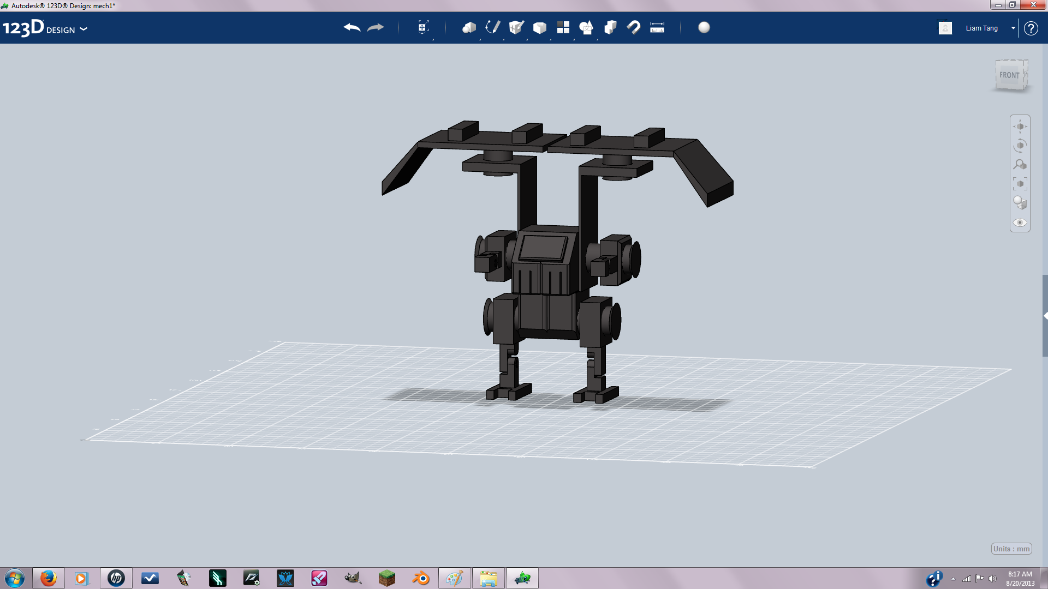The height and width of the screenshot is (589, 1048).
Task: Click the Fit view icon on the right sidebar
Action: pos(1020,183)
